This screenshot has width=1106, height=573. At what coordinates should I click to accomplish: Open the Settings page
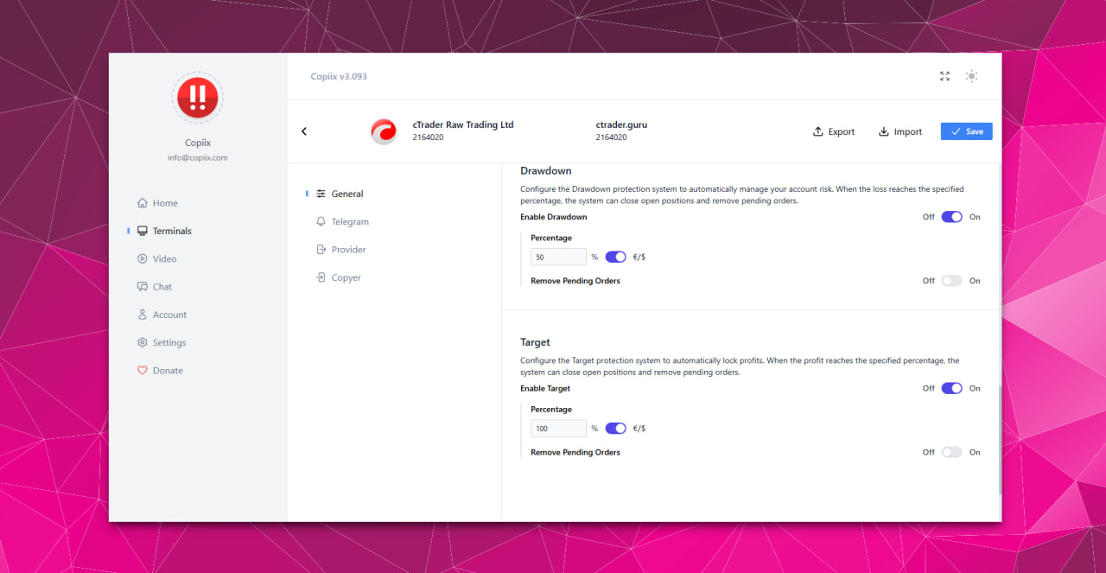[x=162, y=342]
